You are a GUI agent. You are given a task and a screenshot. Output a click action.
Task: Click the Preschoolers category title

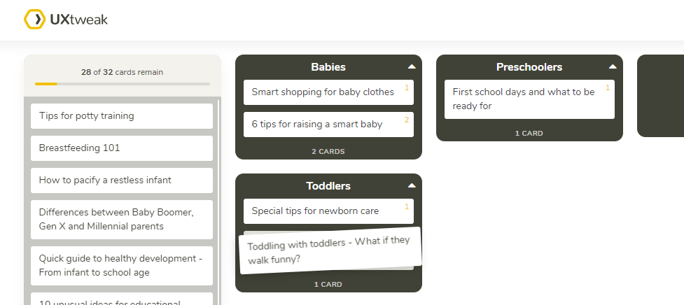pos(529,67)
